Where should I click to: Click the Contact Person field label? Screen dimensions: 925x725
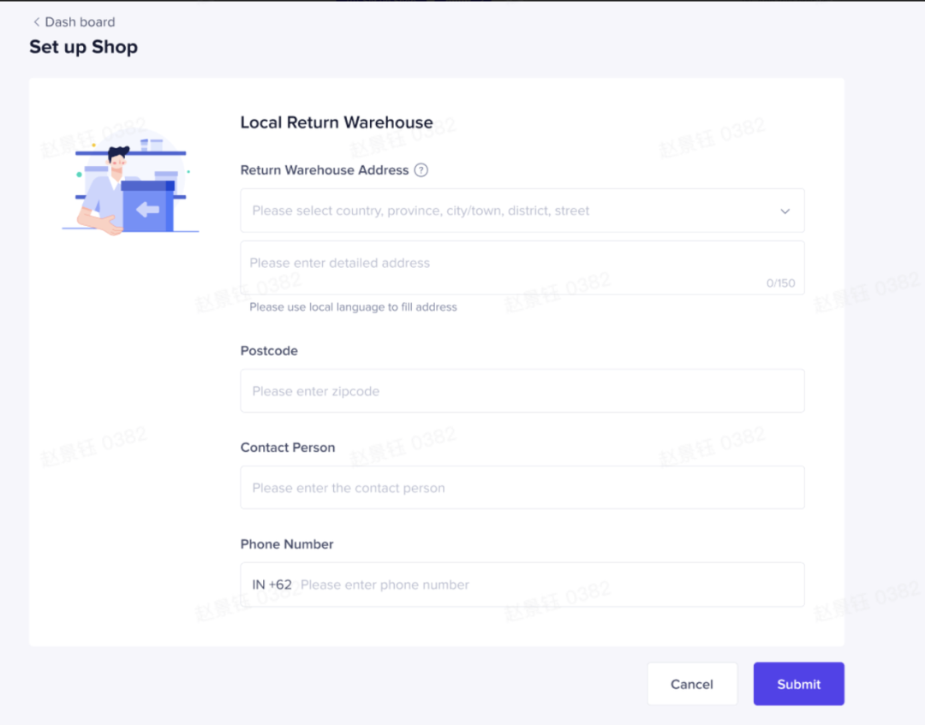click(287, 448)
